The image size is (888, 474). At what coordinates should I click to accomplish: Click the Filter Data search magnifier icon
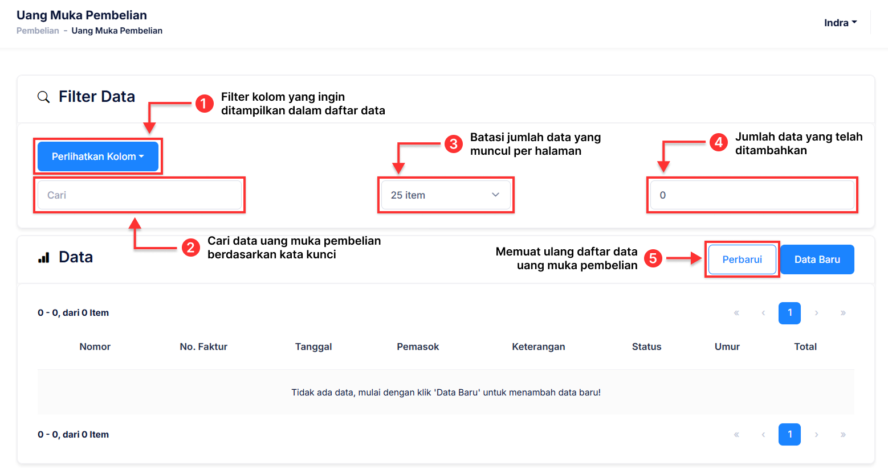(43, 97)
